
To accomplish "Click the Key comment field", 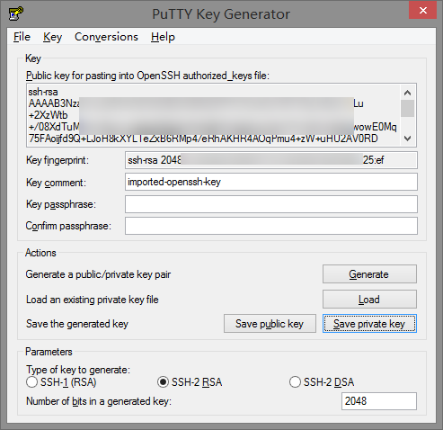I will click(x=271, y=182).
